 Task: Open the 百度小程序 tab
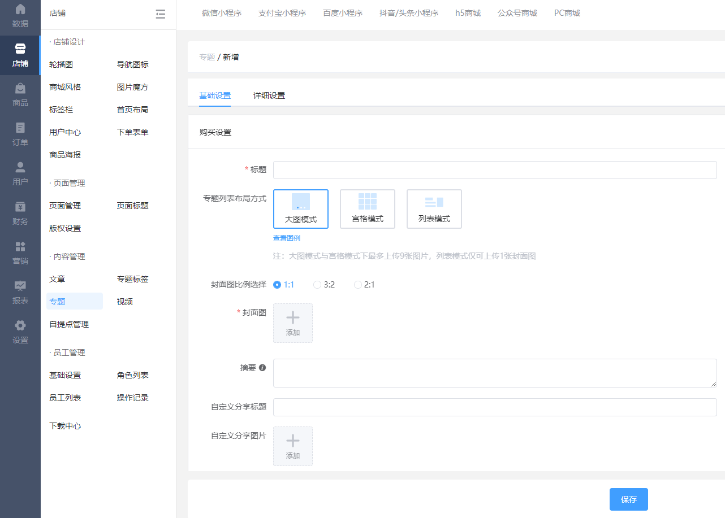tap(343, 13)
